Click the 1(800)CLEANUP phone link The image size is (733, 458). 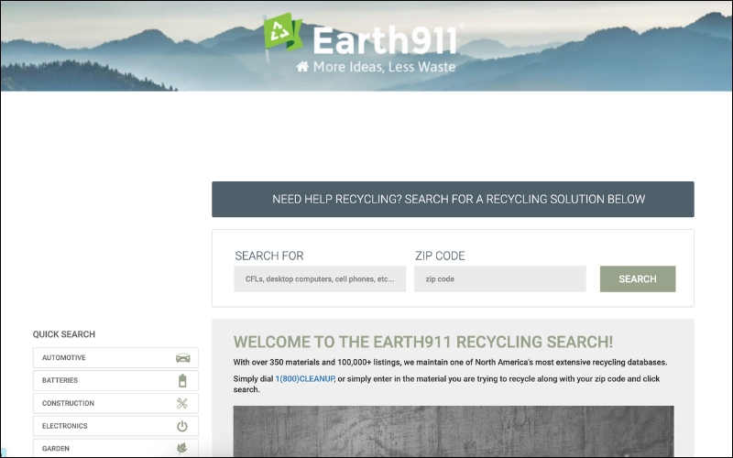(x=305, y=378)
